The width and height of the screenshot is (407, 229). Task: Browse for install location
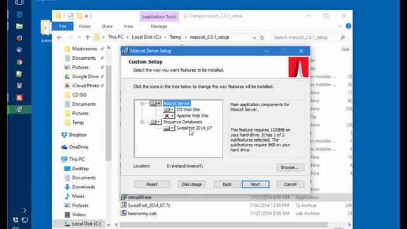coord(290,167)
